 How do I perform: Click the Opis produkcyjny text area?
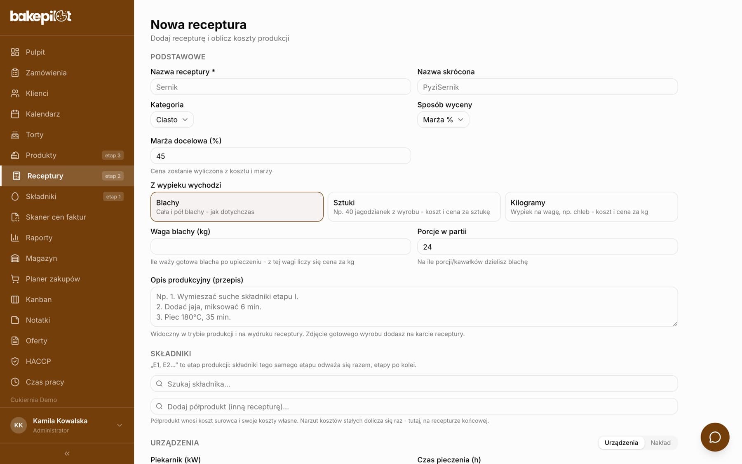coord(414,307)
